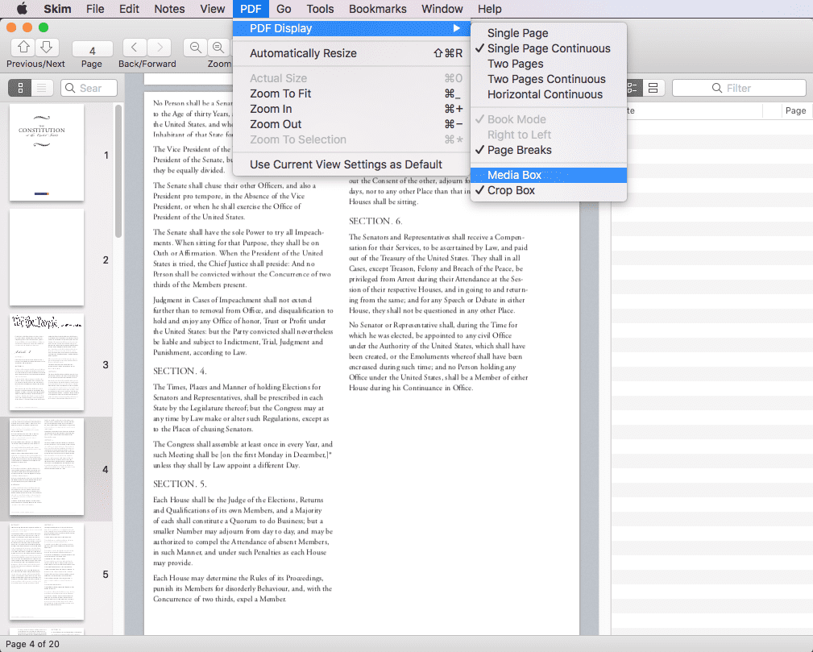Choose Single Page display mode
Screen dimensions: 813x652
[516, 32]
